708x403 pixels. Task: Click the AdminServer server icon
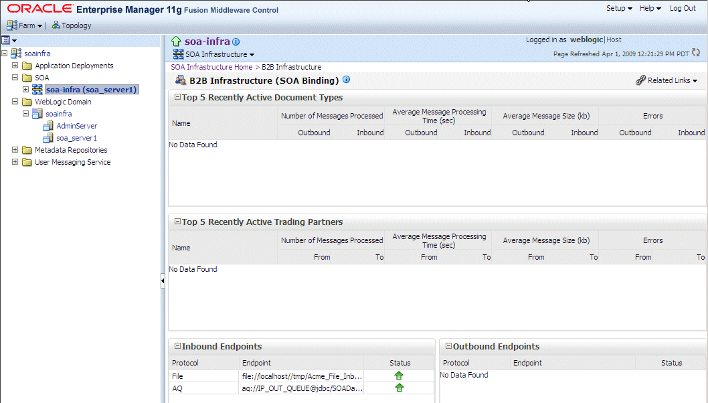tap(48, 126)
